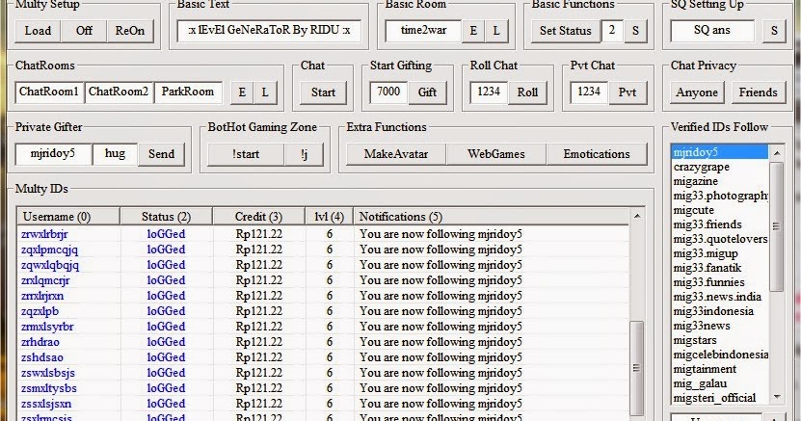The width and height of the screenshot is (801, 421).
Task: Select the zrhdrao username row
Action: (x=40, y=342)
